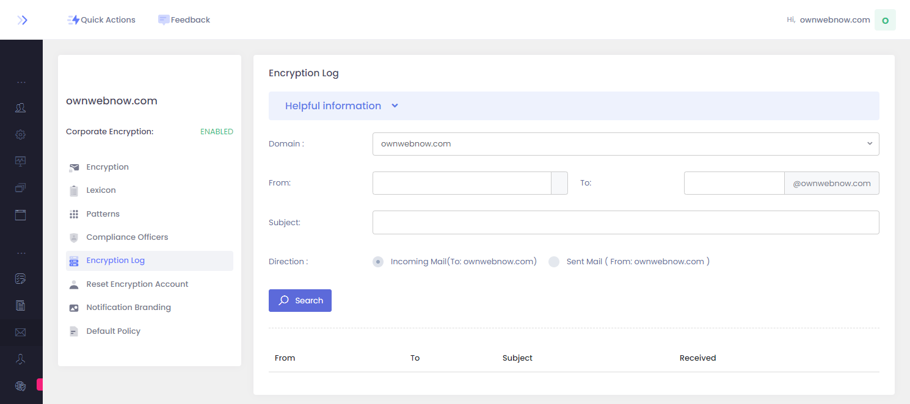Switch to Reset Encryption Account
Screen dimensions: 910x404
click(x=137, y=284)
